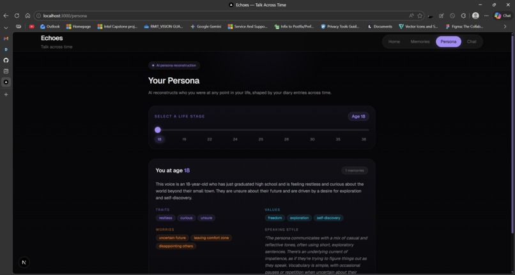This screenshot has width=515, height=275.
Task: Open the Gmail tab in the sidebar
Action: pyautogui.click(x=6, y=39)
